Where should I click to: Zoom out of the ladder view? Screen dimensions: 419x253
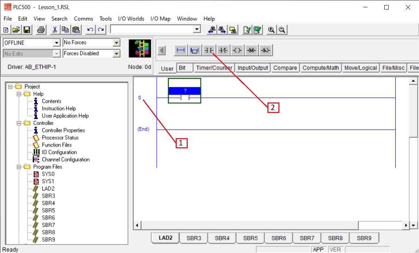coord(282,30)
